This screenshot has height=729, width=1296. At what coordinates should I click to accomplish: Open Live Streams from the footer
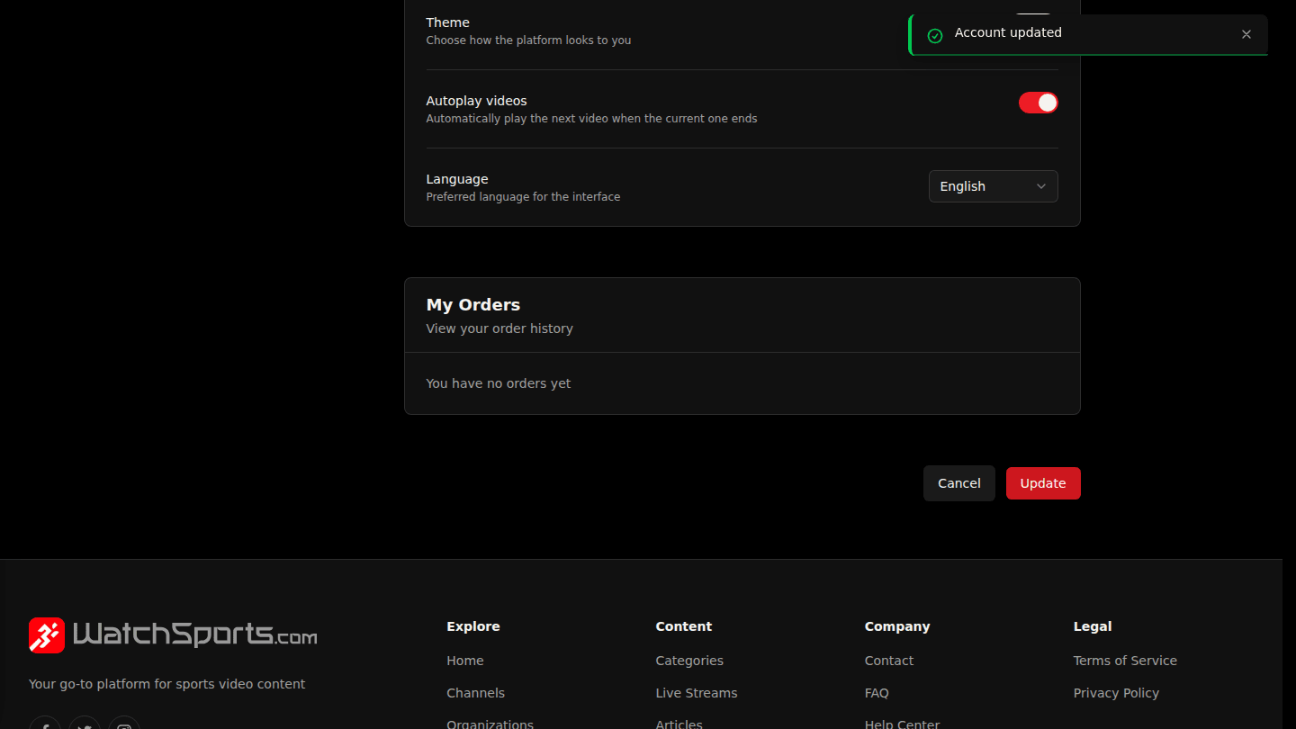697,693
